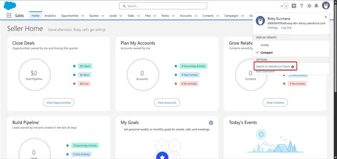This screenshot has width=337, height=159.
Task: Click 0 Past Activity in Plan My Accounts
Action: click(x=190, y=75)
